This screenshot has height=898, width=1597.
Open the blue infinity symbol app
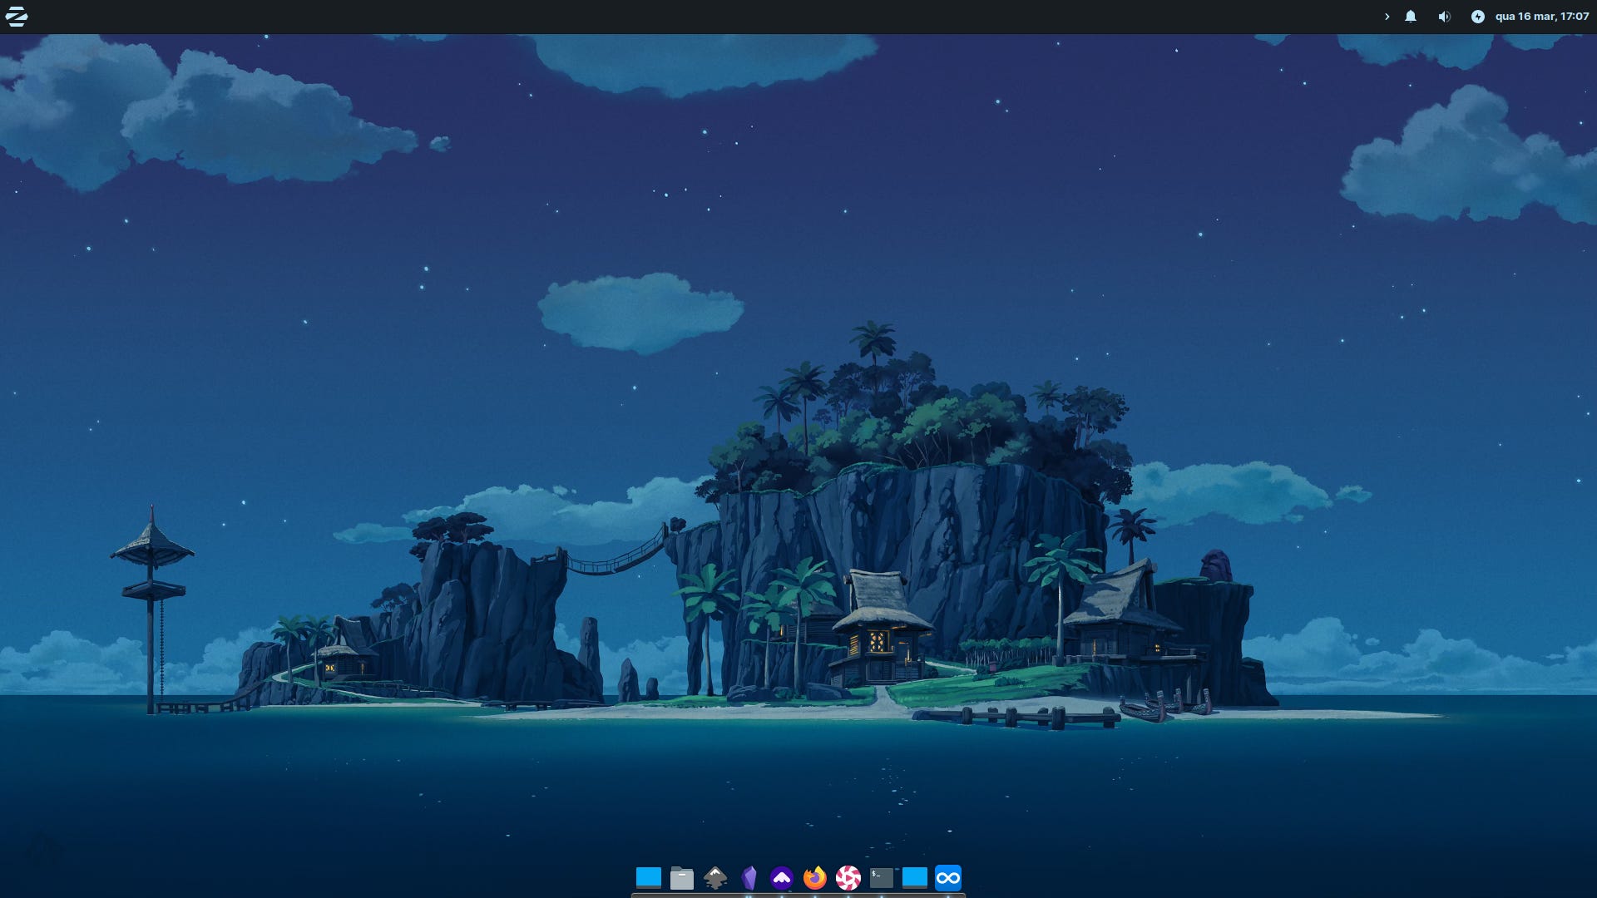(948, 878)
